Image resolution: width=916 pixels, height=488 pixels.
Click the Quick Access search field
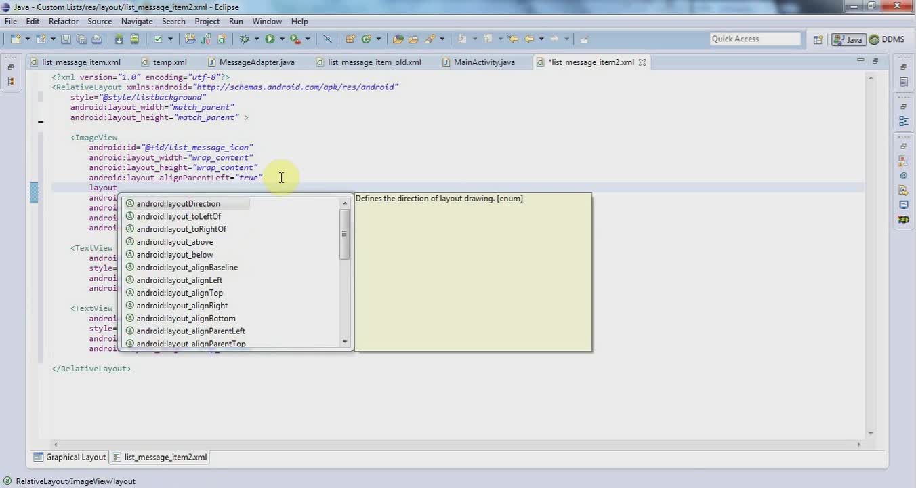coord(755,39)
